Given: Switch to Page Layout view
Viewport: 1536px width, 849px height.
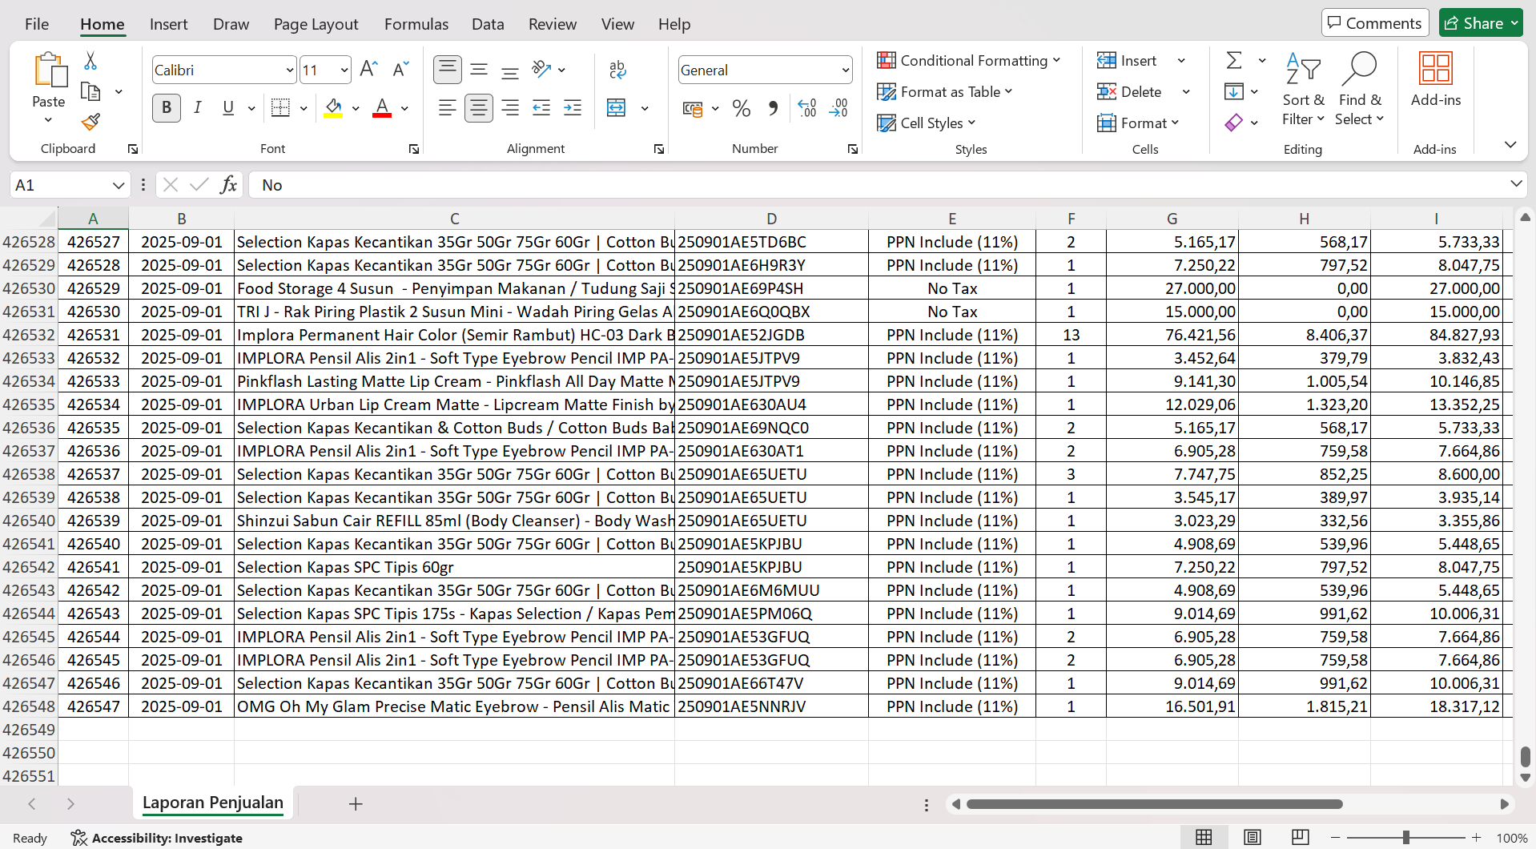Looking at the screenshot, I should coord(1253,838).
